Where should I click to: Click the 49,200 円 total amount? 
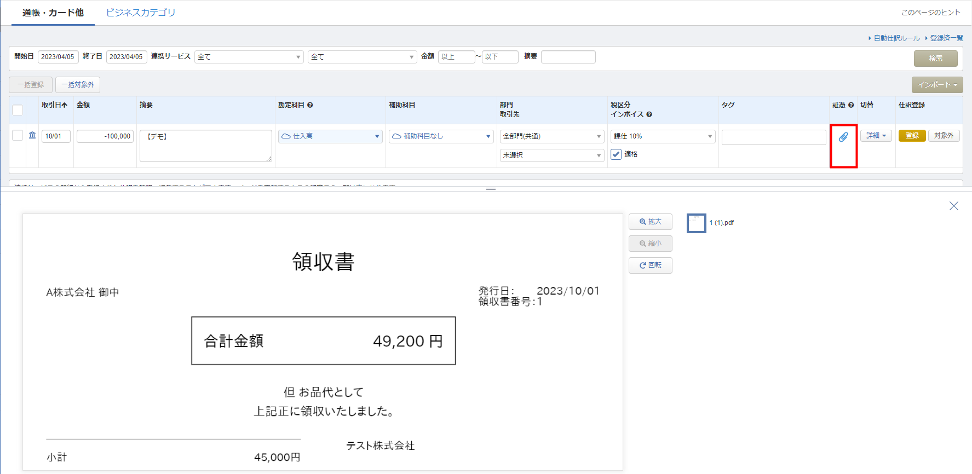(x=408, y=342)
